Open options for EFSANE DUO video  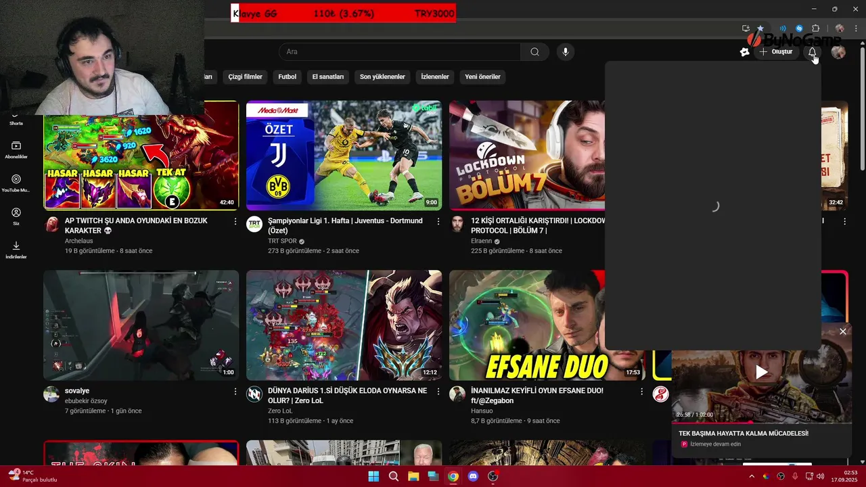[x=641, y=391]
